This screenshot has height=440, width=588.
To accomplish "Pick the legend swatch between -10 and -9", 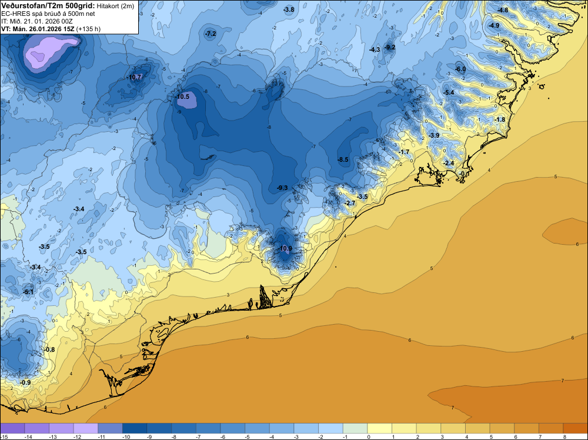I will [135, 428].
